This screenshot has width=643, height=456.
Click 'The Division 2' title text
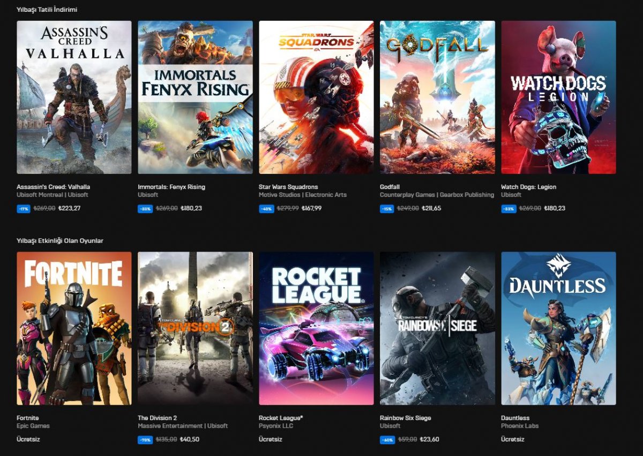point(158,418)
